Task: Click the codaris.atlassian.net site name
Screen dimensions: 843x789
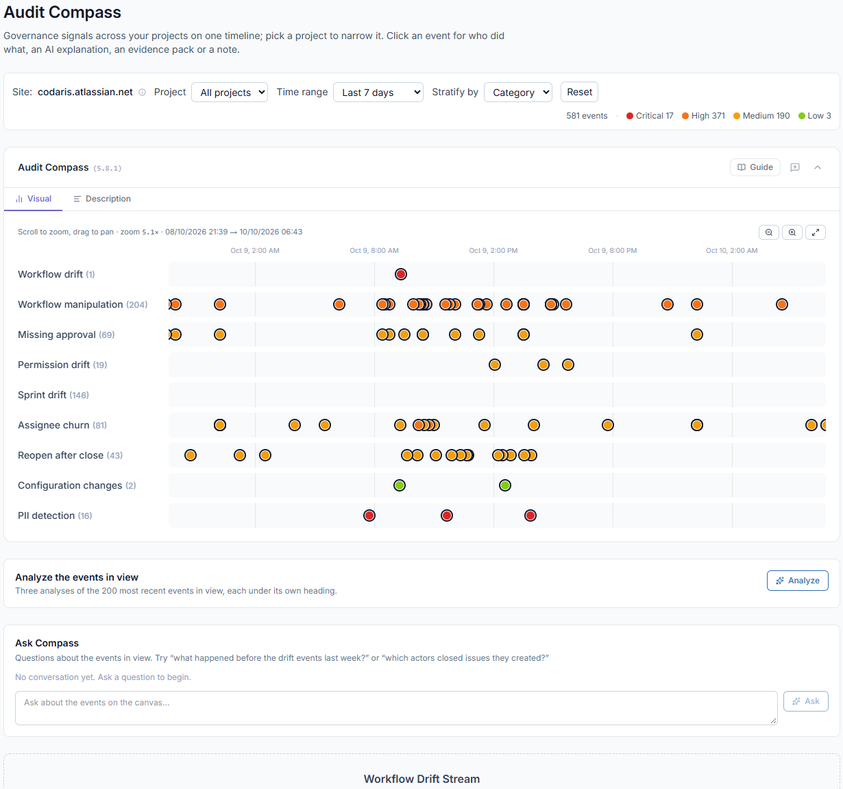Action: tap(85, 92)
